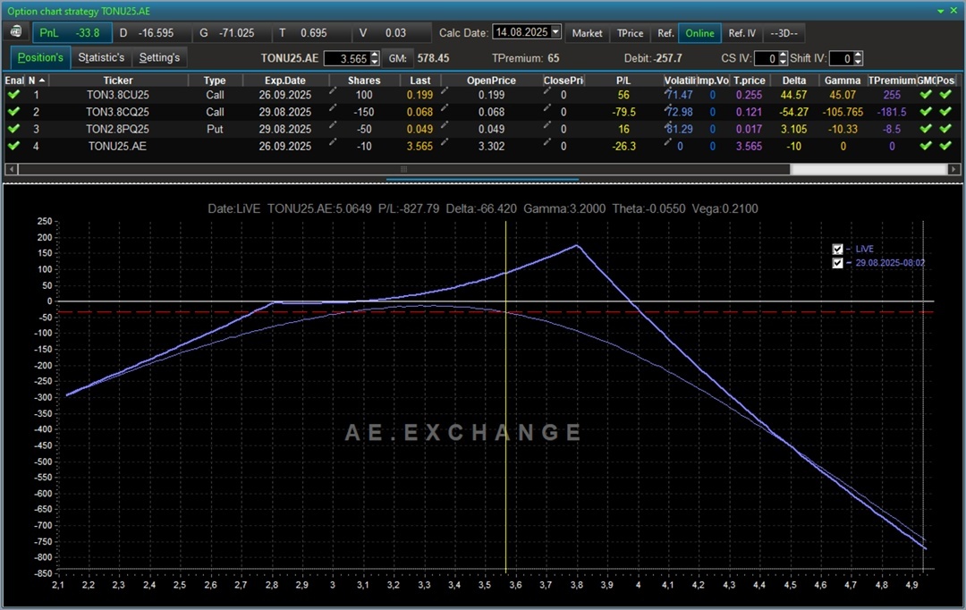966x610 pixels.
Task: Toggle GM checkmark in TON3.8CU25 row
Action: [926, 95]
